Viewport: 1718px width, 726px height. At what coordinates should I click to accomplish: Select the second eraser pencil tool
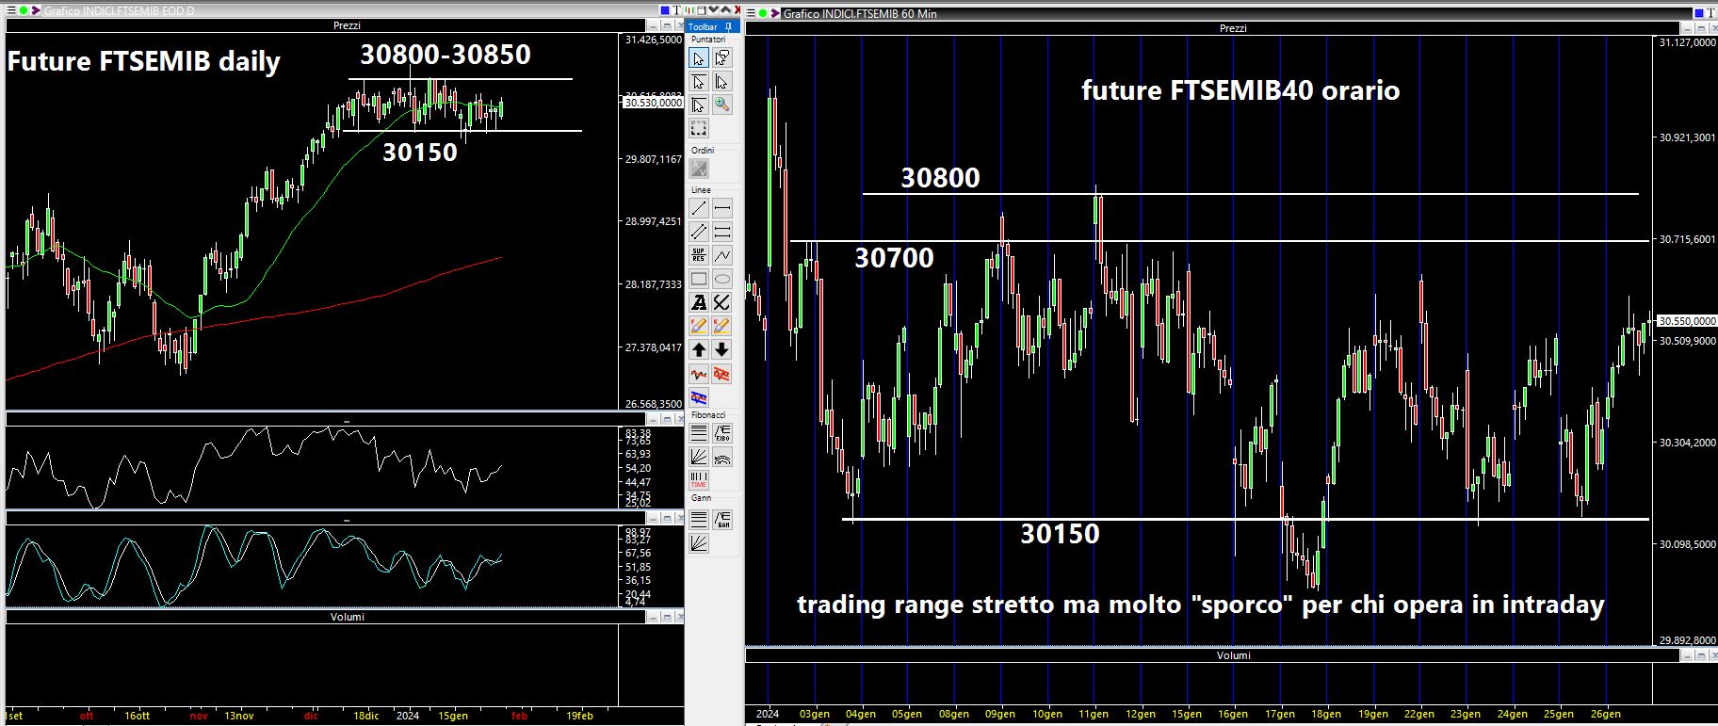[722, 326]
